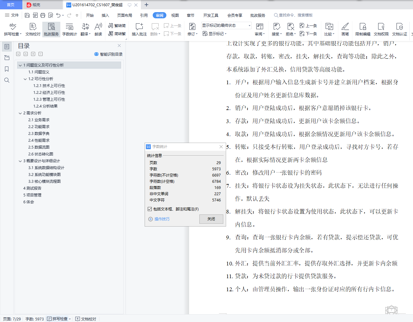Click the Undo arrow icon

[58, 15]
